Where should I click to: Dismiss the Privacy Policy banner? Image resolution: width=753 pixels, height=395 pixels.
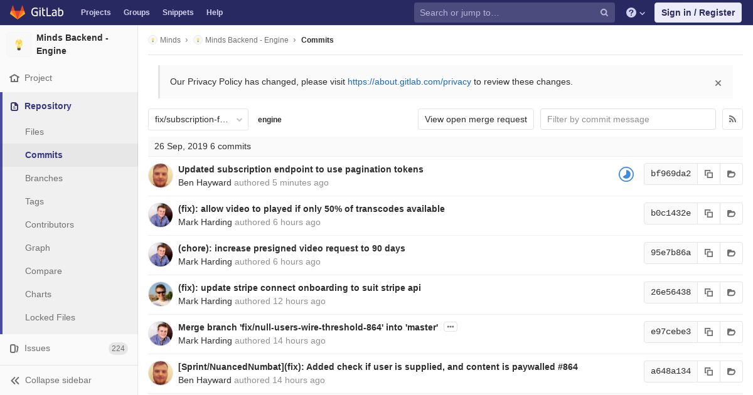(718, 83)
